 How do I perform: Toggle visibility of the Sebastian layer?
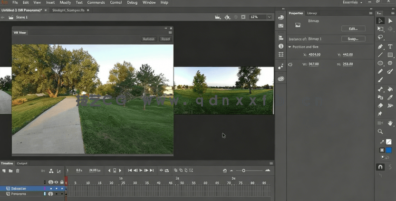coord(56,189)
